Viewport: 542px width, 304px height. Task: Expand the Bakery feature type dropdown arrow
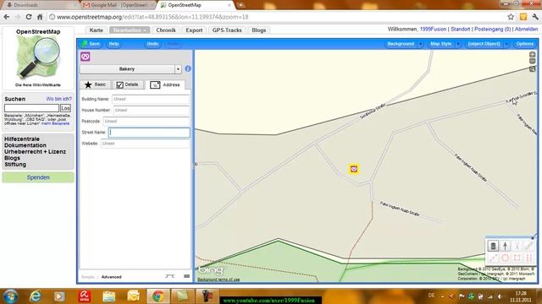(178, 69)
